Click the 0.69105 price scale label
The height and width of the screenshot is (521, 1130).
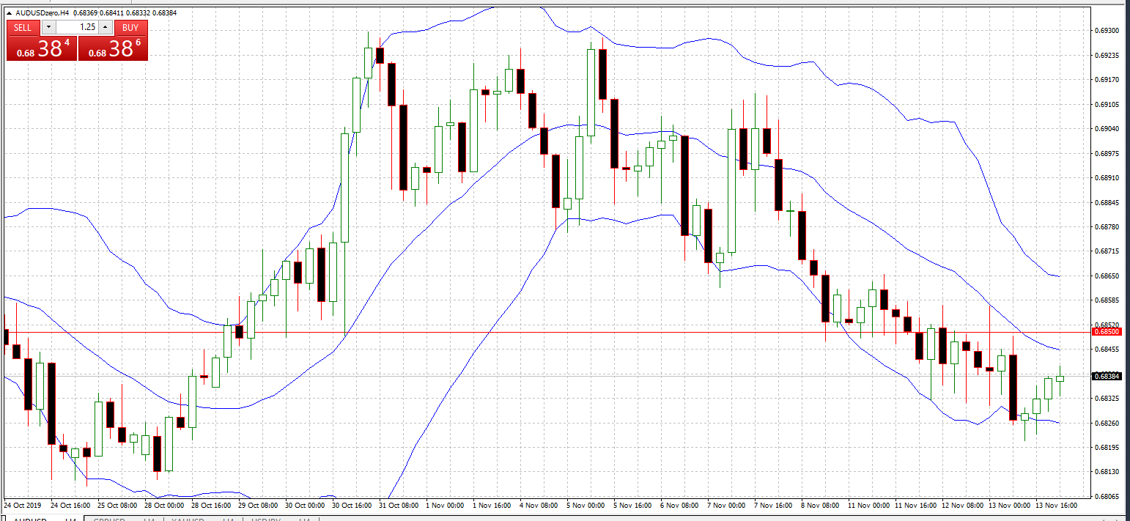(x=1107, y=104)
